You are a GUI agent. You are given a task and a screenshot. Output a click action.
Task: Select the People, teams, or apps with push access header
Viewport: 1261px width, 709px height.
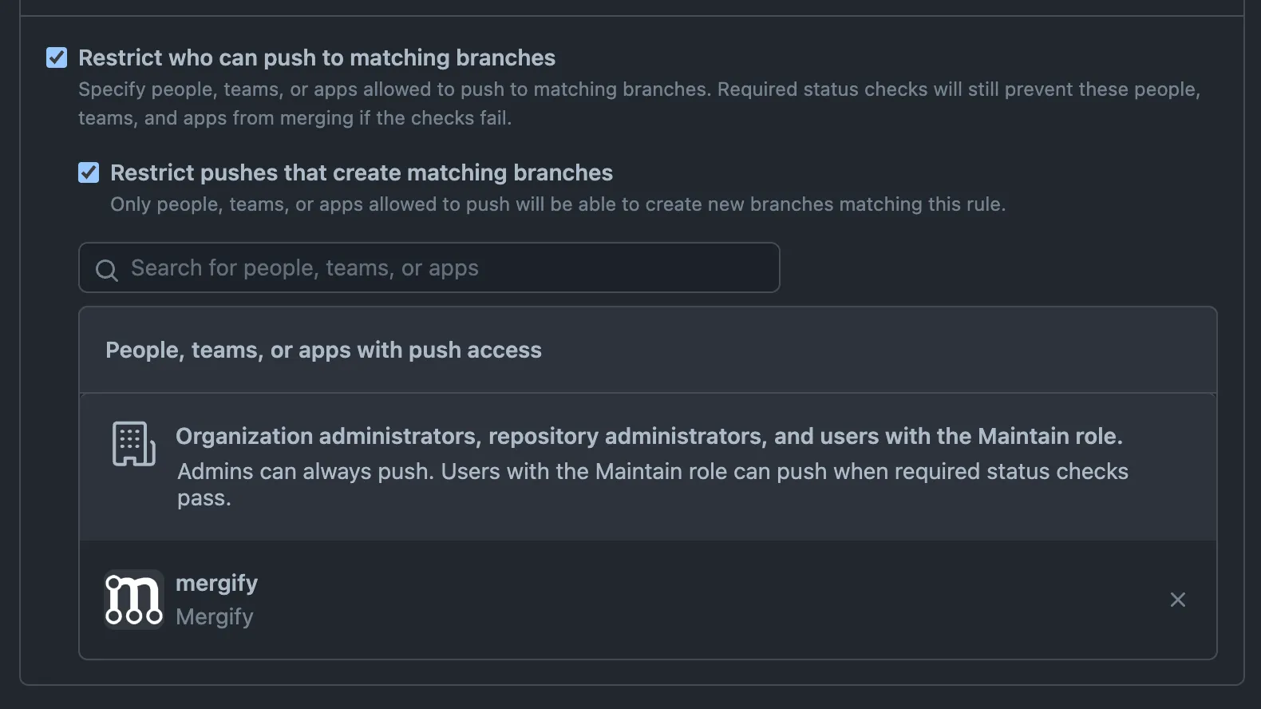(x=323, y=350)
